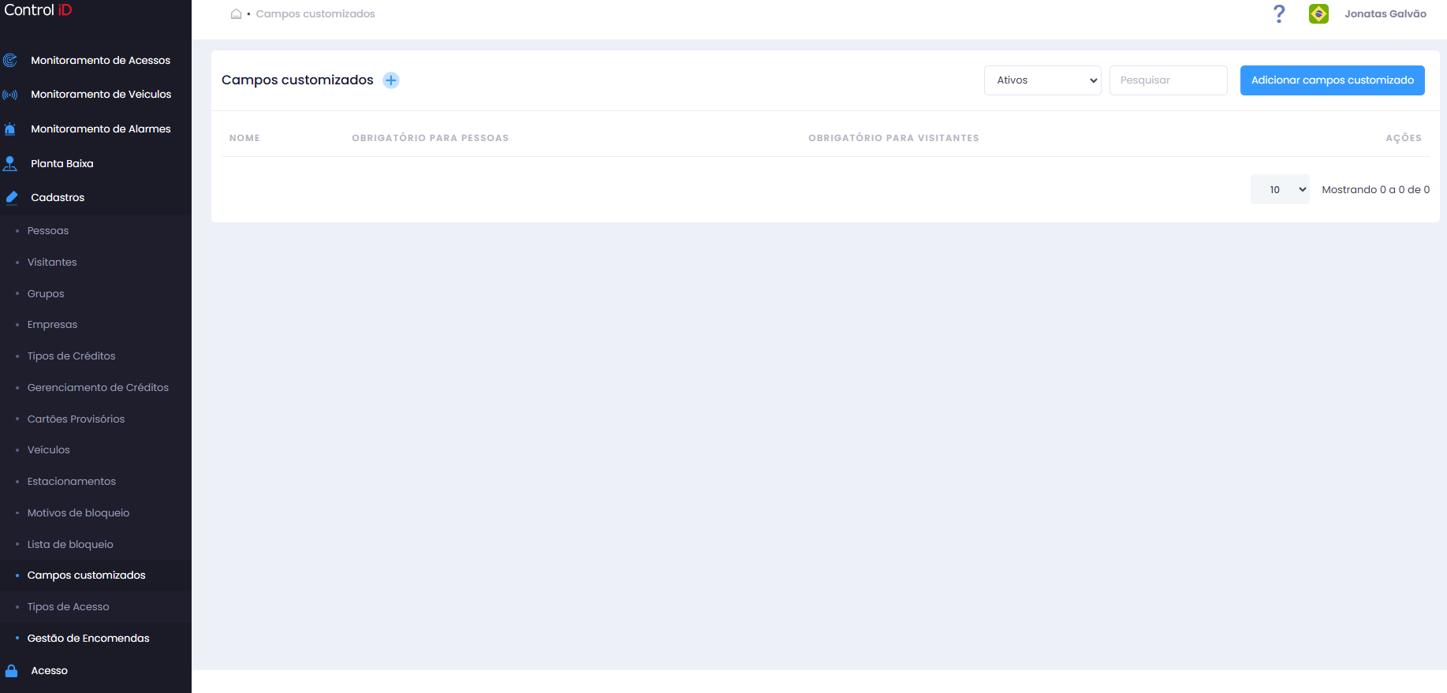Viewport: 1447px width, 693px height.
Task: Click the Cadastros pencil icon
Action: coord(11,197)
